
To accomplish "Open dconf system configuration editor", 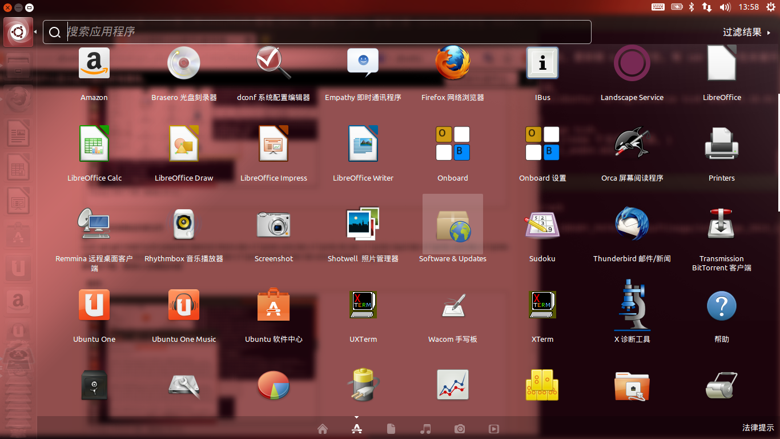I will pyautogui.click(x=274, y=63).
